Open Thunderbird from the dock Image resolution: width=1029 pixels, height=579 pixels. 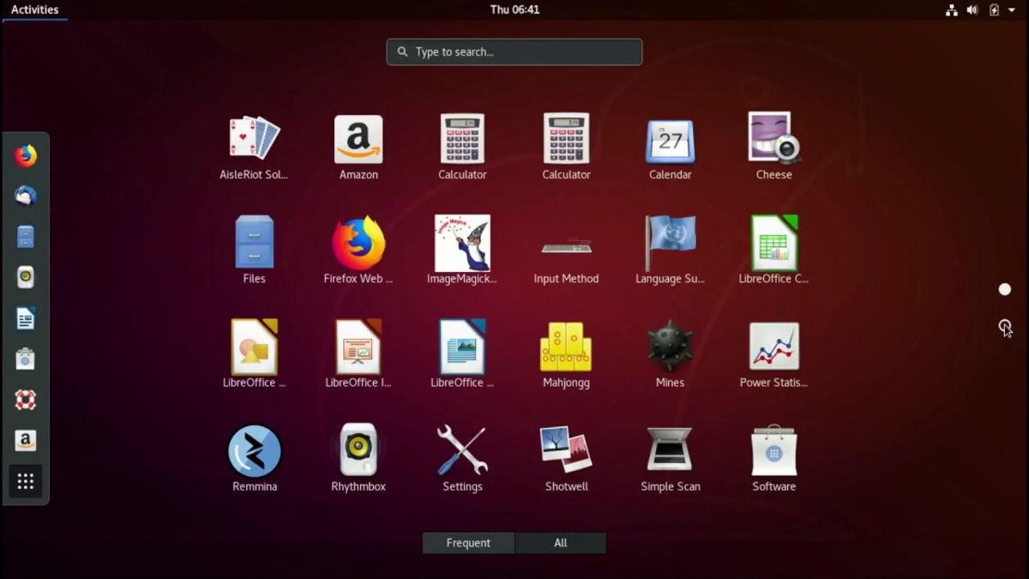(x=25, y=197)
